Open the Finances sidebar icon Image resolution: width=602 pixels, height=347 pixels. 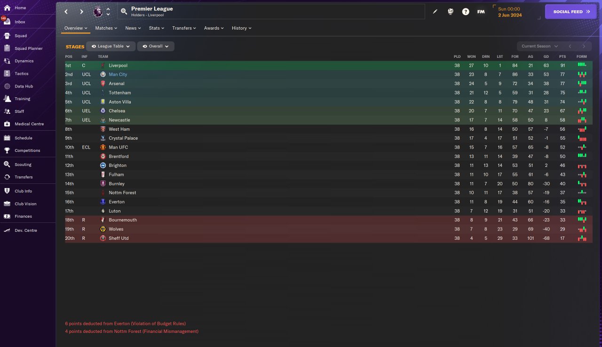coord(7,216)
